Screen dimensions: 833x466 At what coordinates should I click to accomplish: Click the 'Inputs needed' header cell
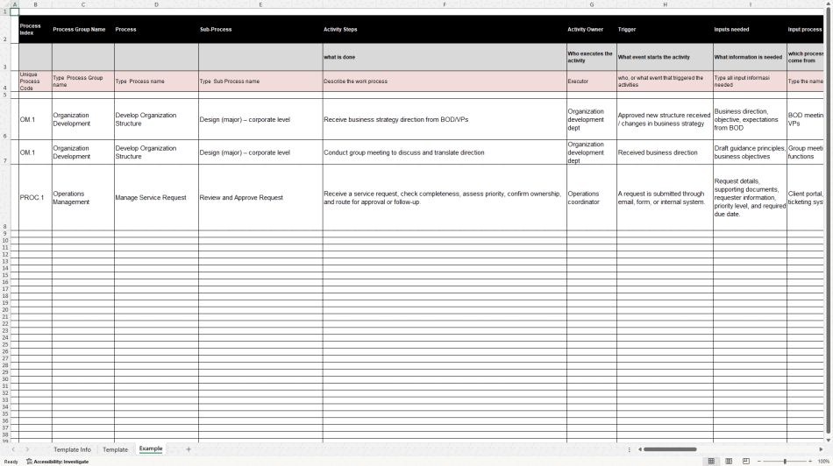tap(750, 29)
